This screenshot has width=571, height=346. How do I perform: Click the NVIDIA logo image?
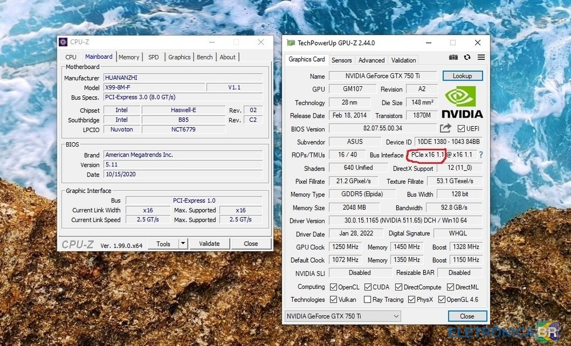click(462, 102)
